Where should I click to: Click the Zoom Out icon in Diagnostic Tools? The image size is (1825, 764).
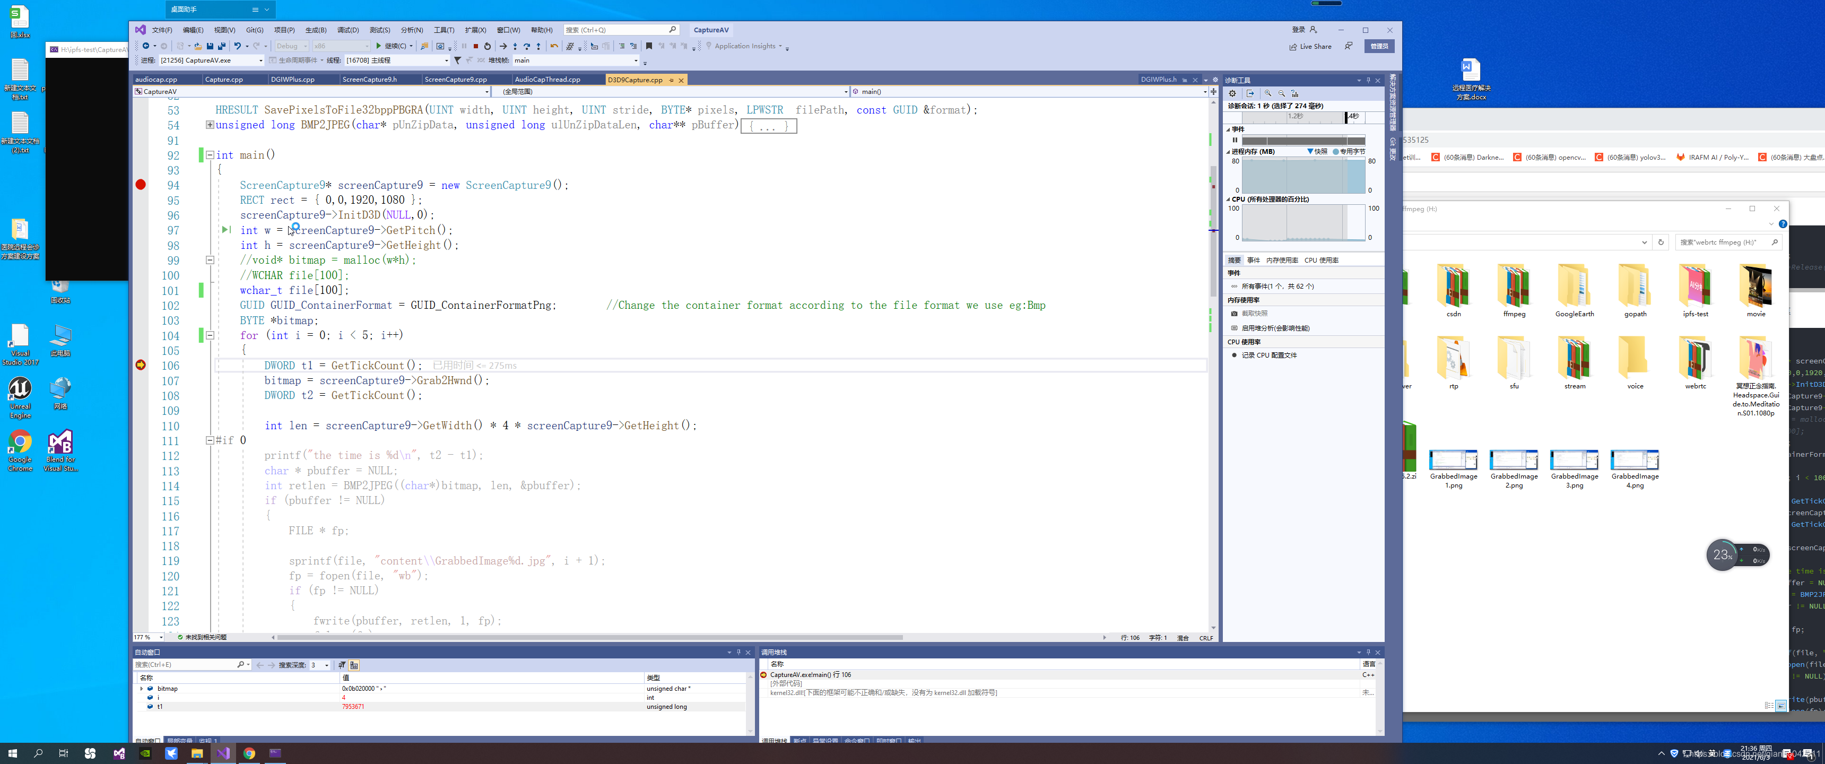pos(1282,93)
